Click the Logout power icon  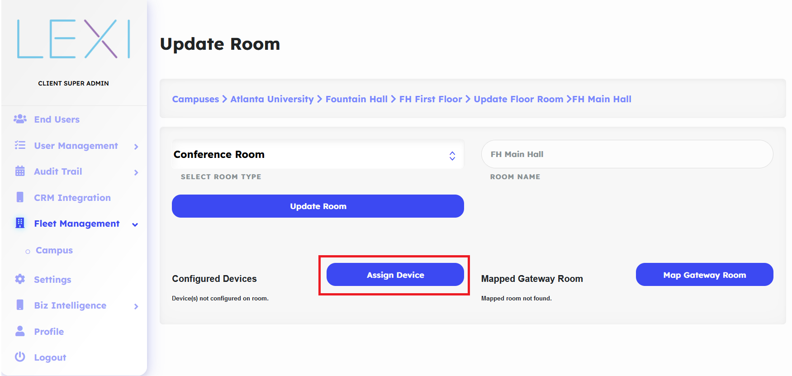tap(20, 357)
